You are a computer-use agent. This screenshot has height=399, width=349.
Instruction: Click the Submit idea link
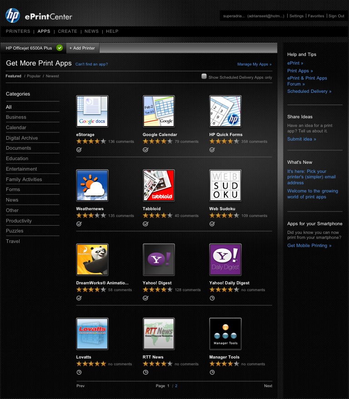click(x=302, y=139)
